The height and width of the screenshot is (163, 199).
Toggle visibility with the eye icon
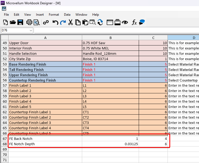[125, 23]
